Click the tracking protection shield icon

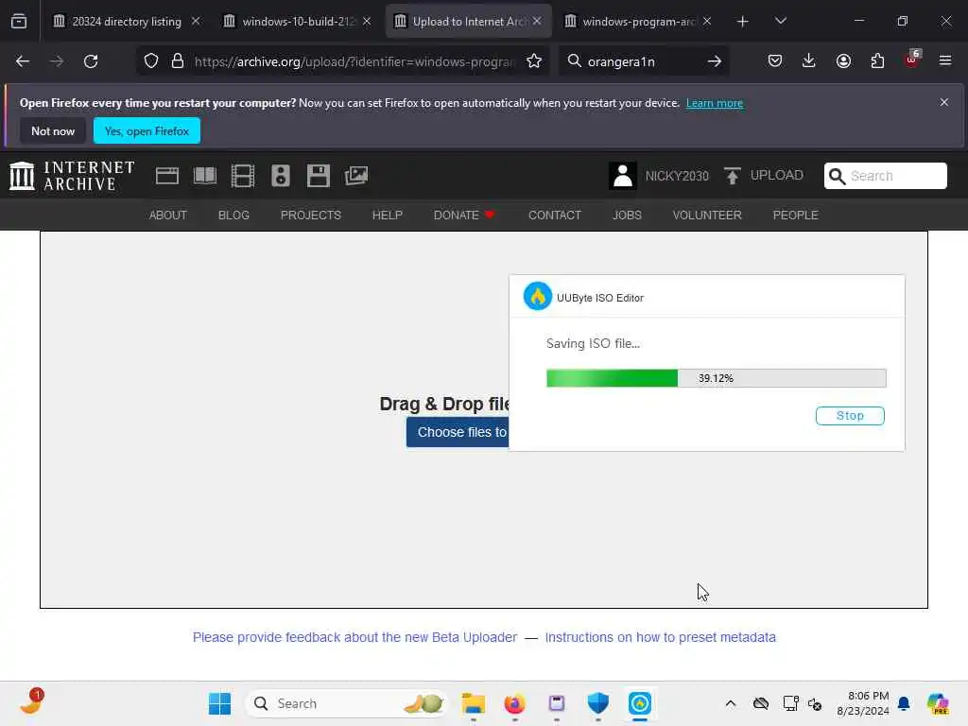151,61
